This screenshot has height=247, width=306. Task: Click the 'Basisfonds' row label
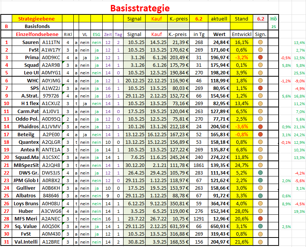pyautogui.click(x=37, y=27)
